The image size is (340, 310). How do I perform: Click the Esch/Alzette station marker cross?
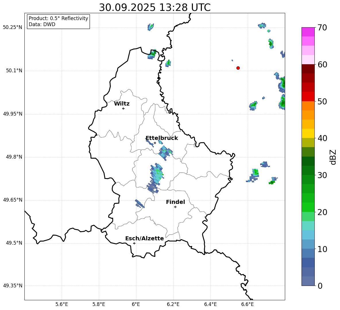pos(134,243)
